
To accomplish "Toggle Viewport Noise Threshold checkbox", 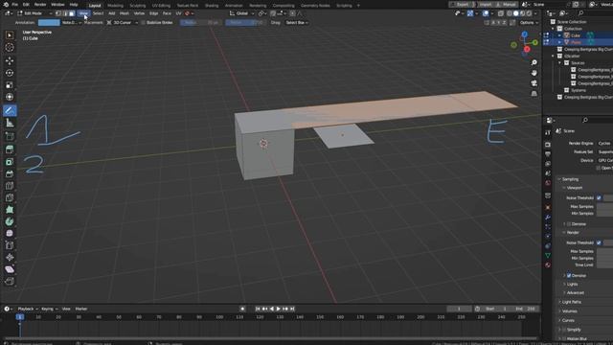I will [x=599, y=198].
